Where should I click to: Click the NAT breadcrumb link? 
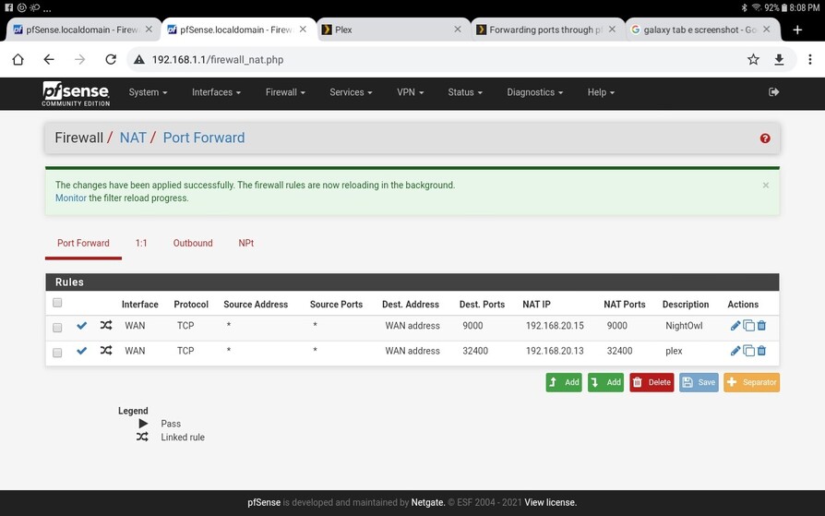pyautogui.click(x=133, y=138)
